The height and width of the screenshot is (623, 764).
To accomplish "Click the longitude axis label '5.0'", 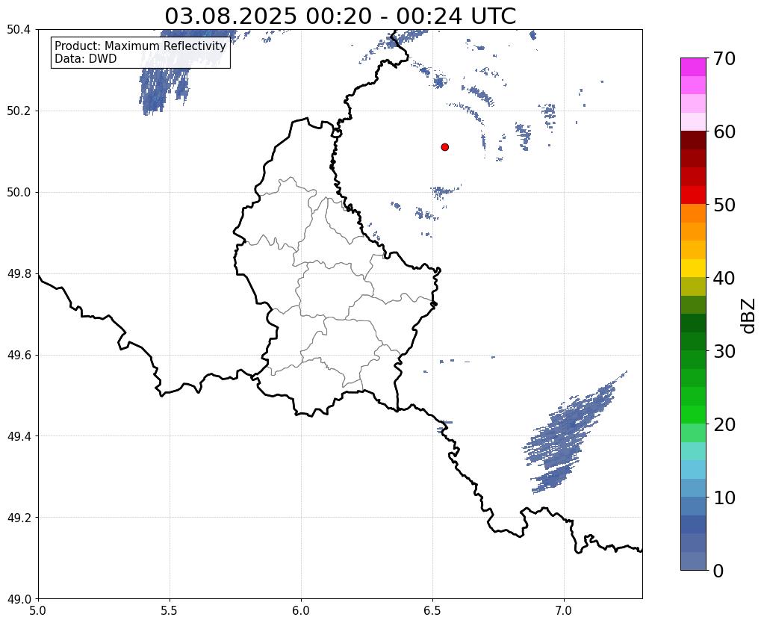I will tap(38, 610).
